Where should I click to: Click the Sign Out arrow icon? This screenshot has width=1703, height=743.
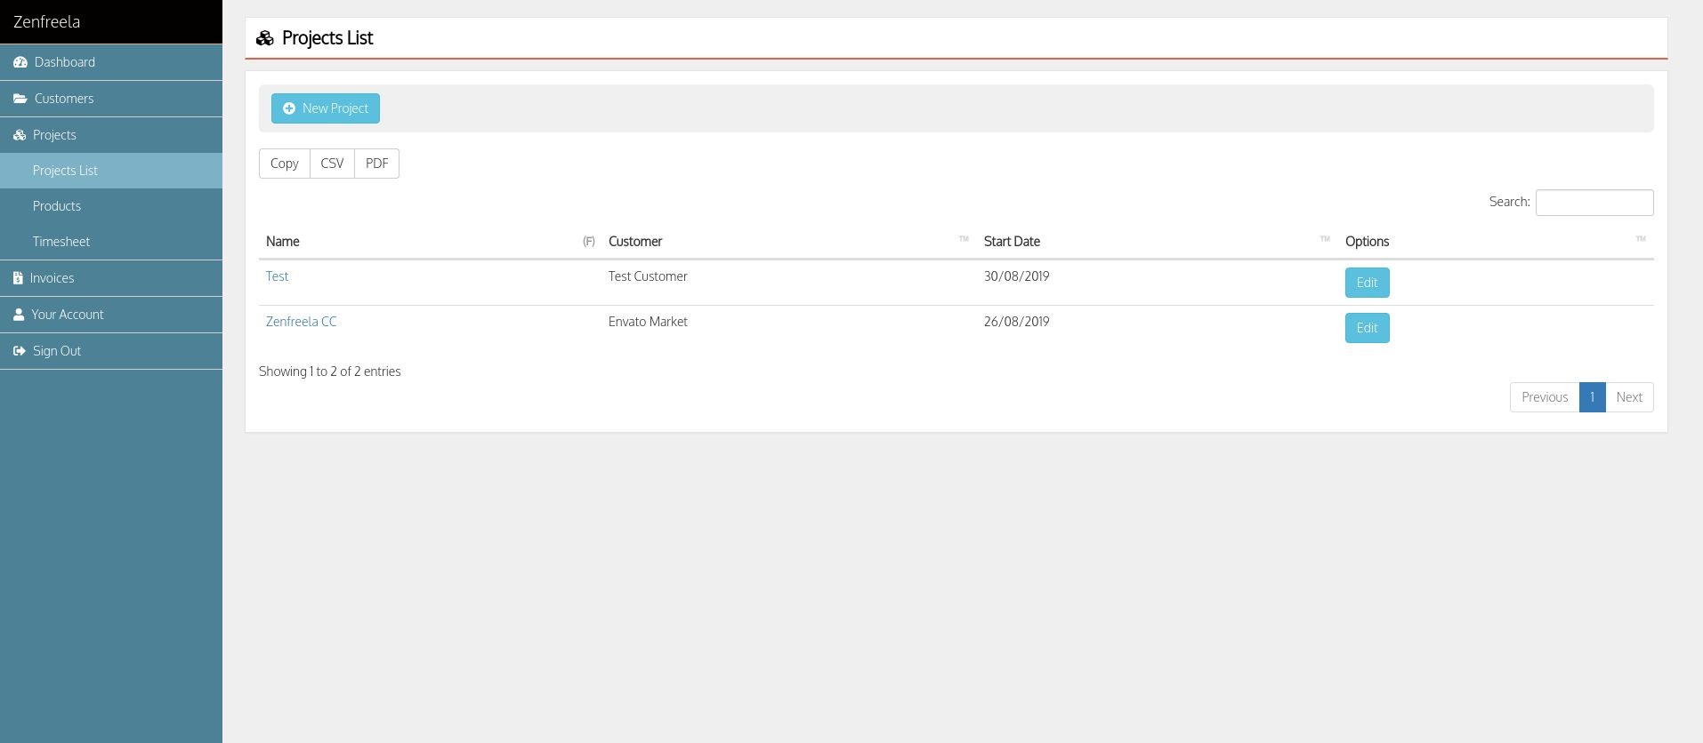[20, 351]
